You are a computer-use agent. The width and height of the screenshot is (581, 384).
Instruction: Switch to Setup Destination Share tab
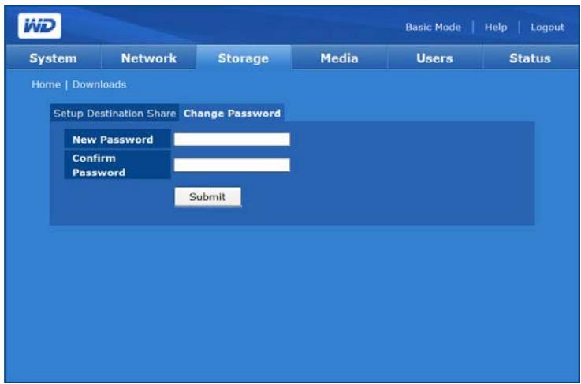pos(114,113)
